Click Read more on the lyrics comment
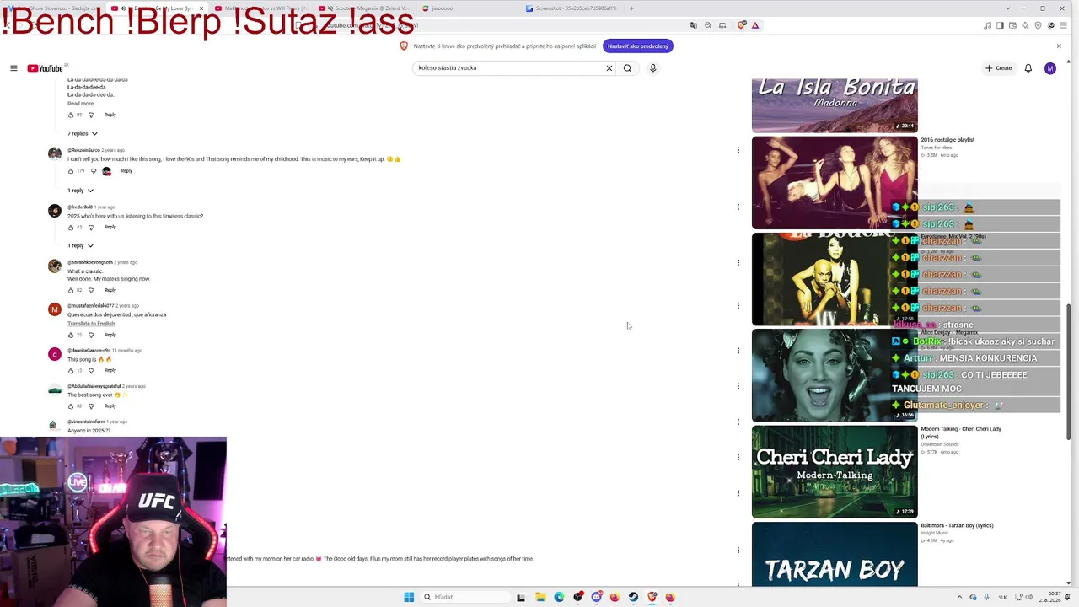This screenshot has width=1079, height=607. [81, 104]
